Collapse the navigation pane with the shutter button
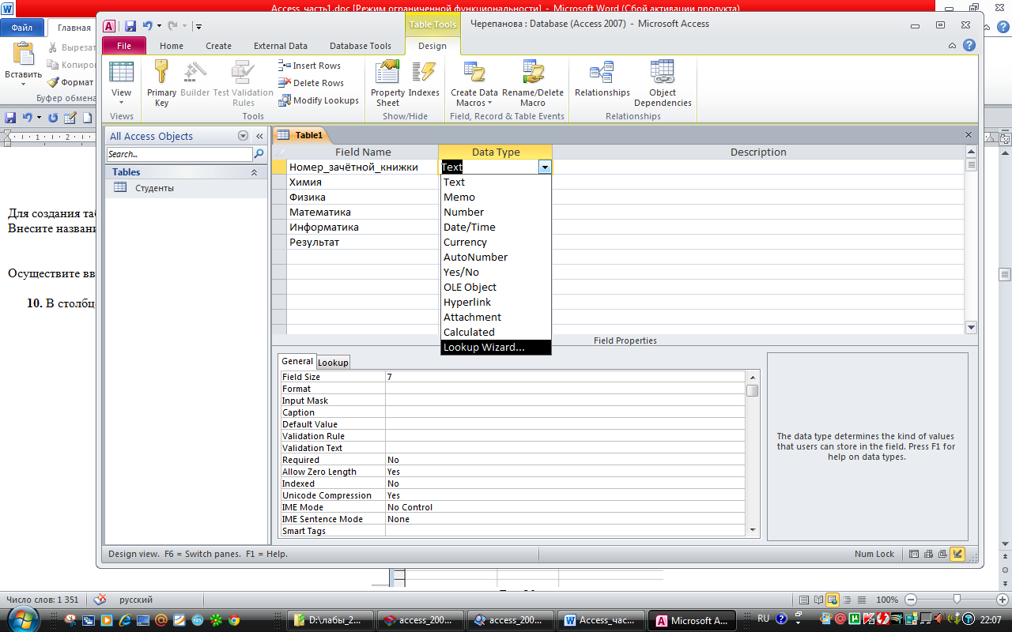 pyautogui.click(x=259, y=136)
